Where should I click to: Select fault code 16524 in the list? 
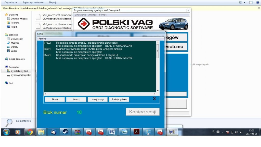coord(47,55)
